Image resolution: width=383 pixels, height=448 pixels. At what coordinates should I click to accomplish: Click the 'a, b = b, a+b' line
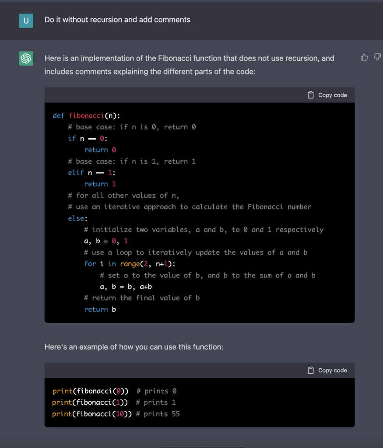click(x=126, y=287)
